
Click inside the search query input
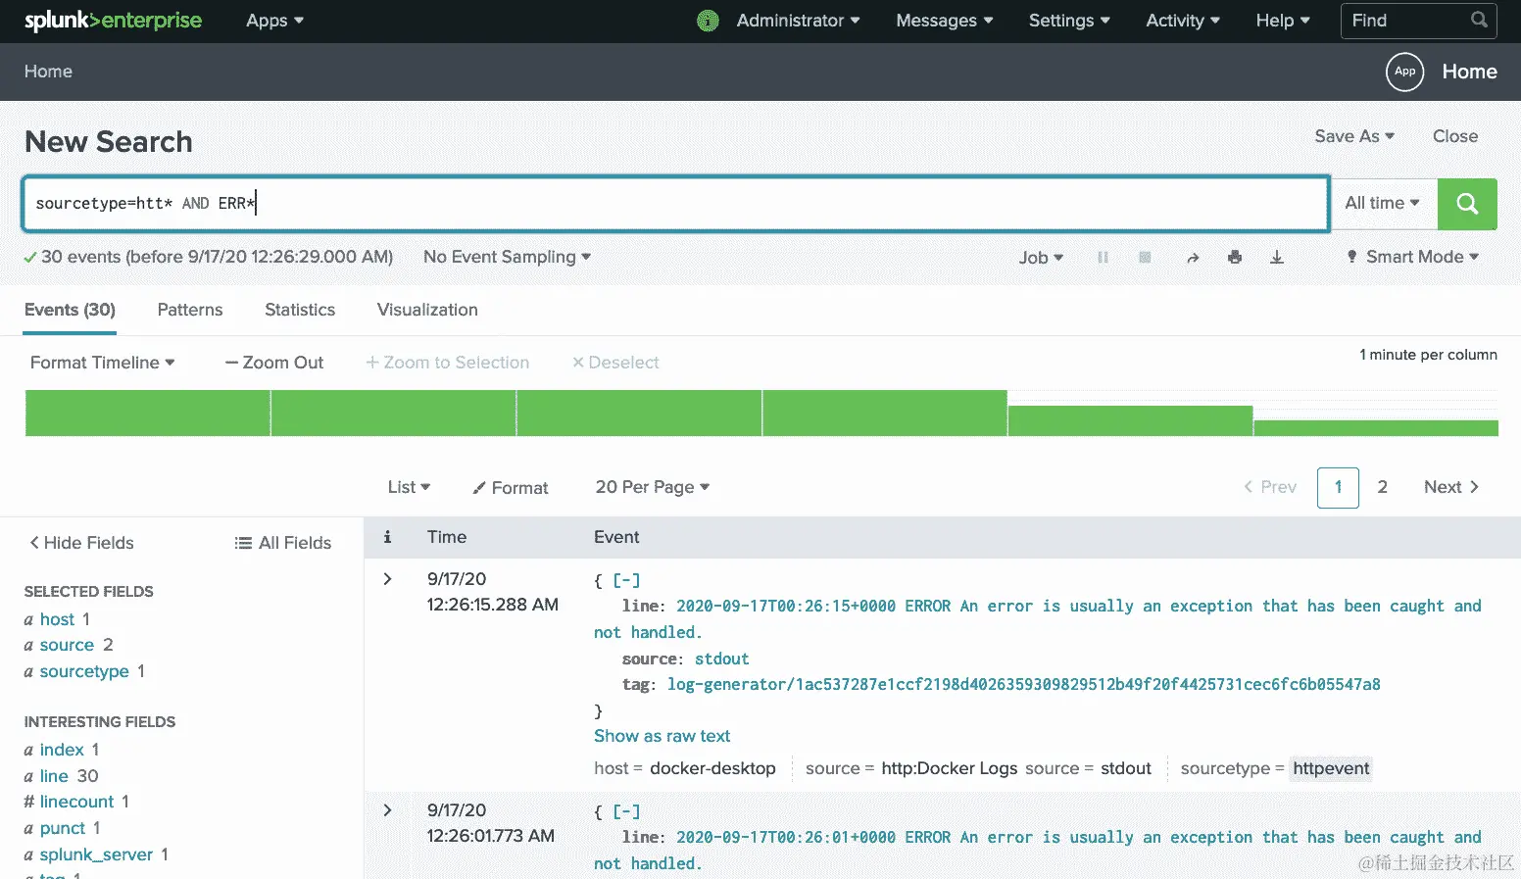(676, 204)
